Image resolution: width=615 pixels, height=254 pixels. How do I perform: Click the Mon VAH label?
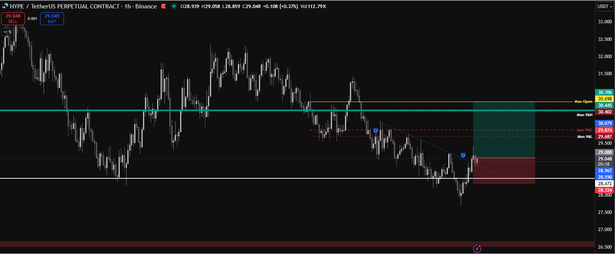[585, 115]
